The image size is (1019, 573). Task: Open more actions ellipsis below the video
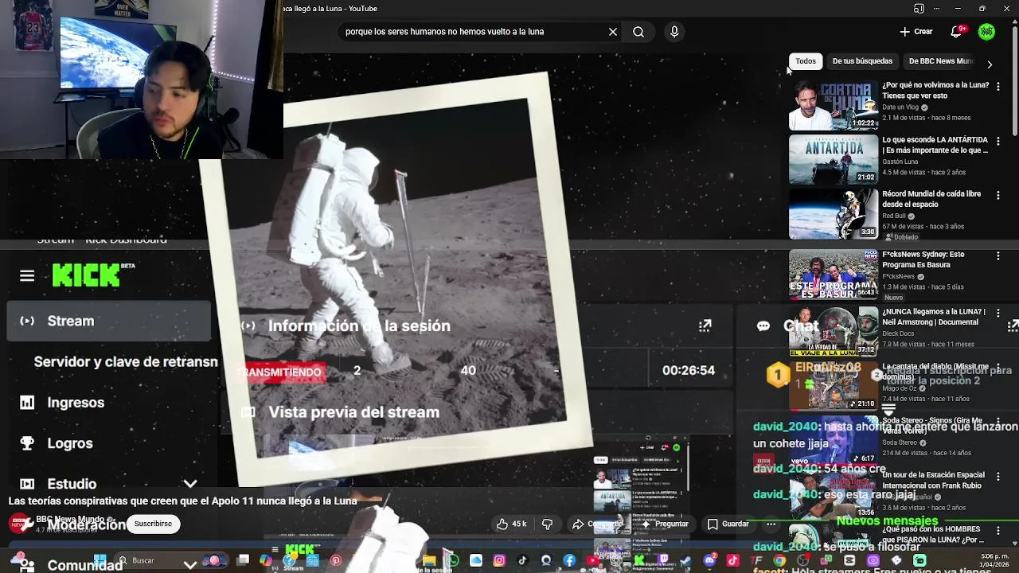[x=771, y=524]
